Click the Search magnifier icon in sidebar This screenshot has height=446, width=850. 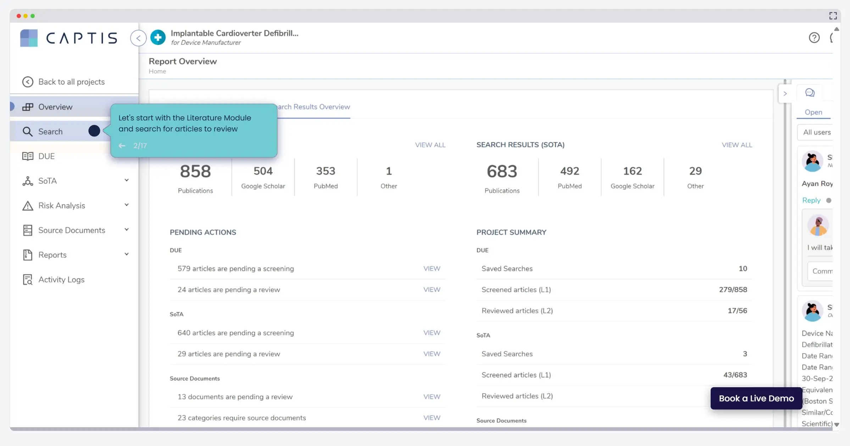[x=28, y=131]
